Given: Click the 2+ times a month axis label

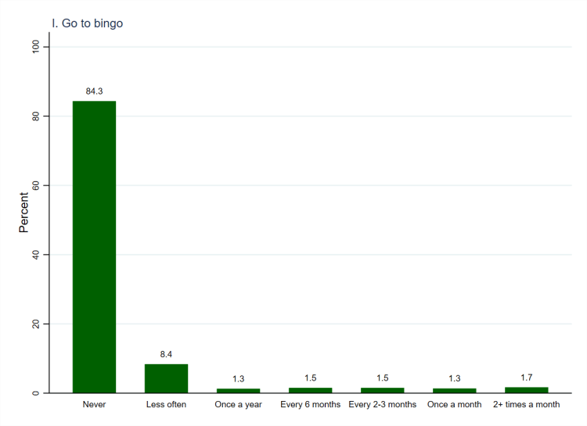Looking at the screenshot, I should click(x=526, y=405).
